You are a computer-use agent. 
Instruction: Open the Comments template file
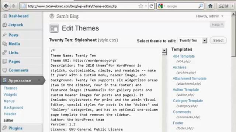tap(182, 112)
